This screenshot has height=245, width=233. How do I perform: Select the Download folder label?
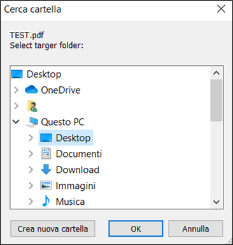[78, 170]
